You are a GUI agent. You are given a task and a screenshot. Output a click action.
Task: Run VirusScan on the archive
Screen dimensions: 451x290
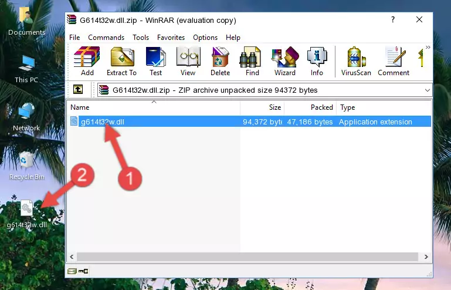coord(356,61)
